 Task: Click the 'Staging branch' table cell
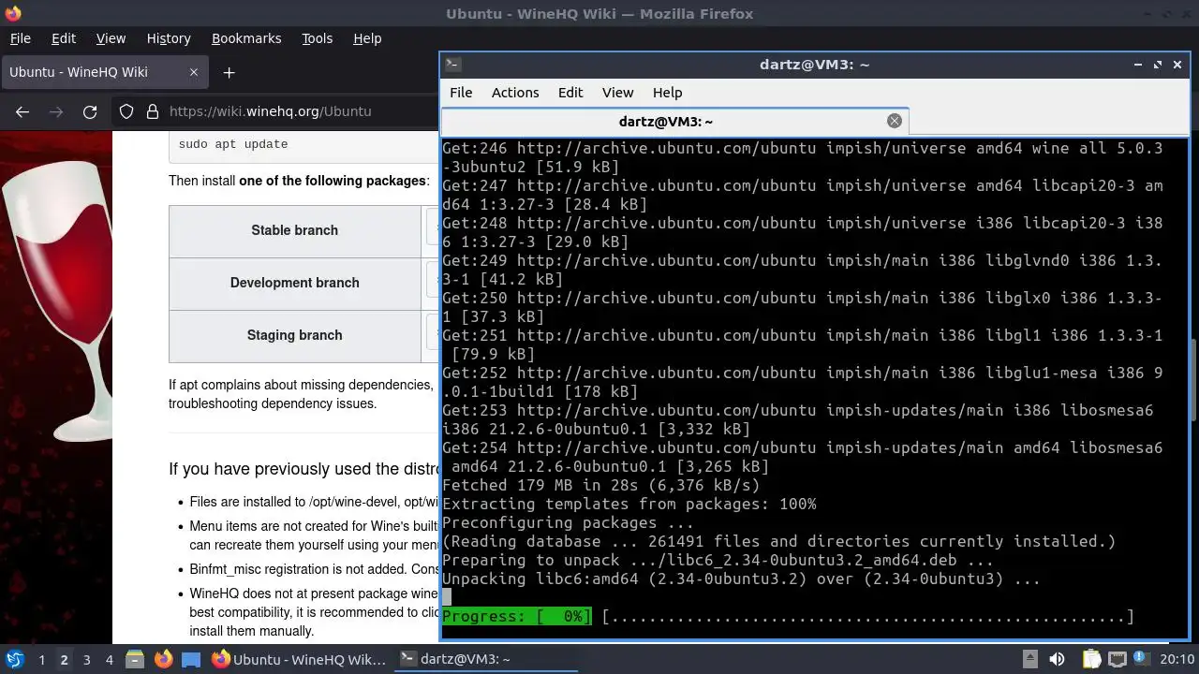point(294,335)
